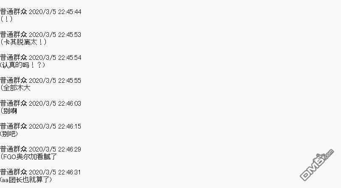Select the message 全部木大
Screen dimensions: 341x188
[15, 88]
